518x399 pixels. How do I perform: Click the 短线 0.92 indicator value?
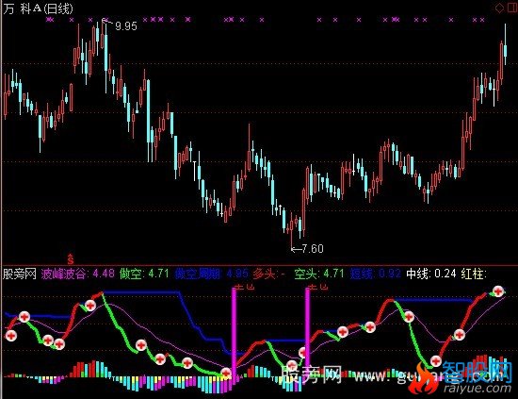(375, 274)
